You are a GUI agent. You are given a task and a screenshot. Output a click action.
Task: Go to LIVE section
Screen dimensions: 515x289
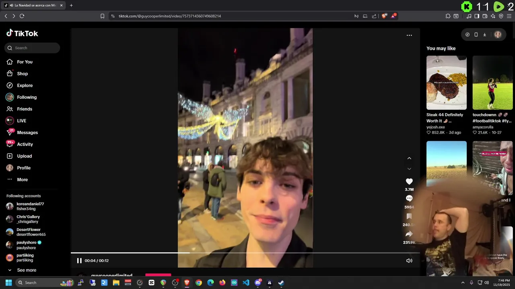[21, 121]
